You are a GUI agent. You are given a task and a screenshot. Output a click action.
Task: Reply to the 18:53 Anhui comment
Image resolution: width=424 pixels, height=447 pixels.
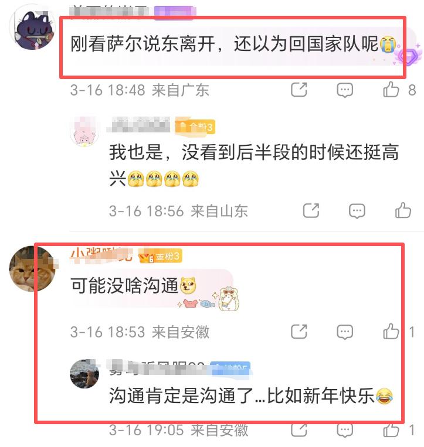point(345,332)
